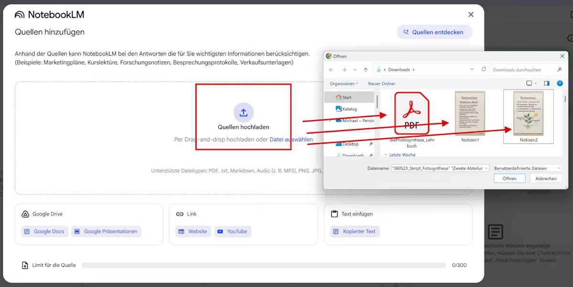
Task: Add a source from Google Docs
Action: point(44,231)
